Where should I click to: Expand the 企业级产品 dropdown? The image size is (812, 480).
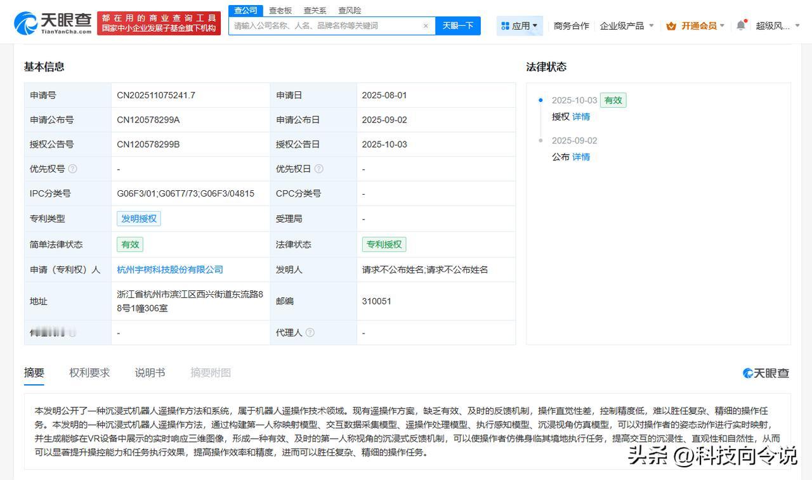[x=627, y=26]
